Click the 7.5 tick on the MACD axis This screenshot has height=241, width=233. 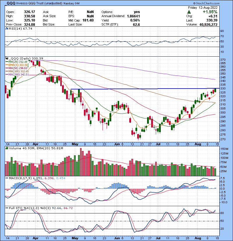(223, 178)
